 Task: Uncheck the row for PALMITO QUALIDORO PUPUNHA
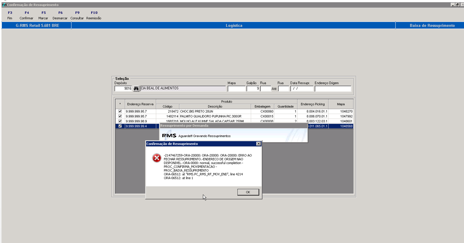[x=120, y=116]
